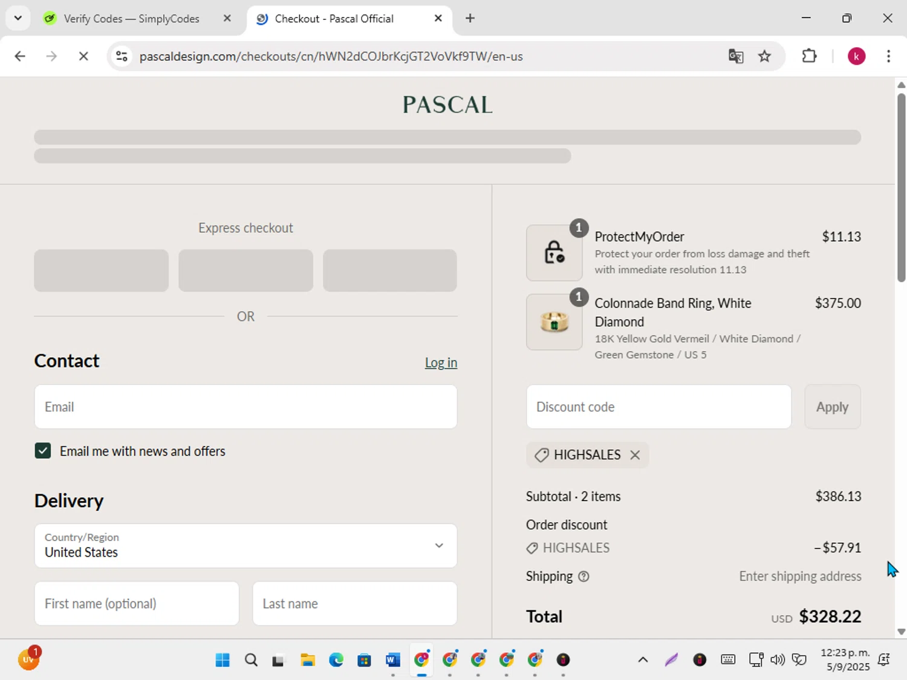Open the Extensions puzzle icon
Screen dimensions: 907x680
click(x=809, y=56)
